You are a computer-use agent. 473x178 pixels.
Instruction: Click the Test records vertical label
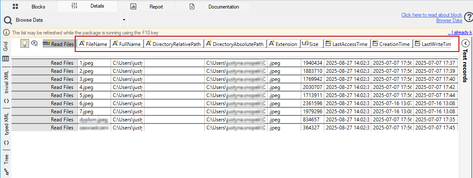(x=465, y=66)
